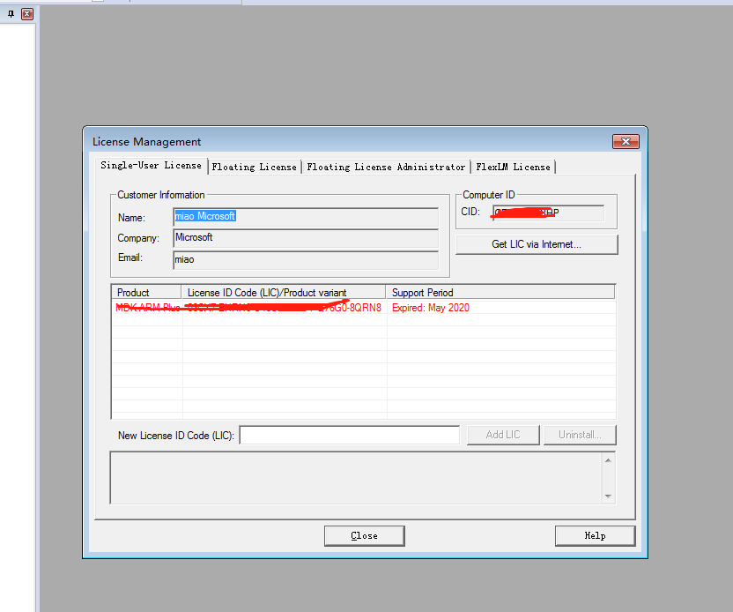
Task: Open the Floating License Administrator tab
Action: pyautogui.click(x=386, y=167)
